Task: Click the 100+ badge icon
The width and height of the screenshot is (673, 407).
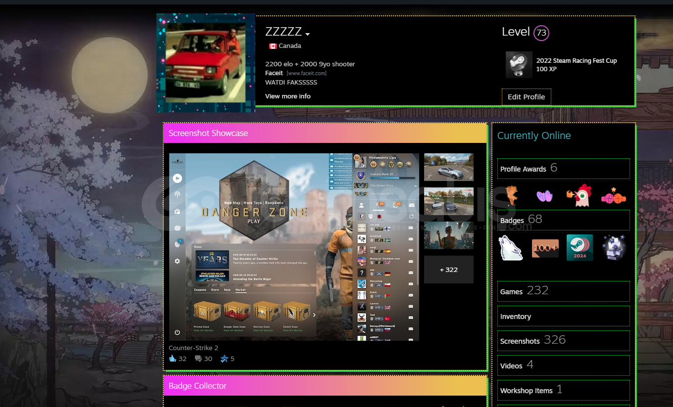Action: click(545, 248)
